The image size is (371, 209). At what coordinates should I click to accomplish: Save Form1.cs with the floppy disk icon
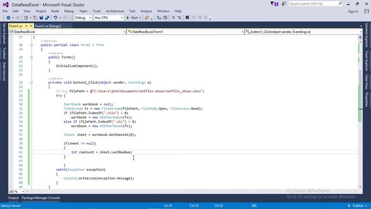point(41,18)
